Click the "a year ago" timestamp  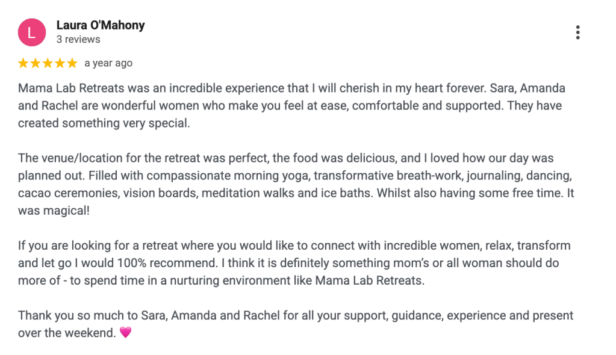(x=108, y=63)
